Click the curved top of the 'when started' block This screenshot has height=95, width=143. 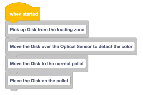tap(19, 5)
